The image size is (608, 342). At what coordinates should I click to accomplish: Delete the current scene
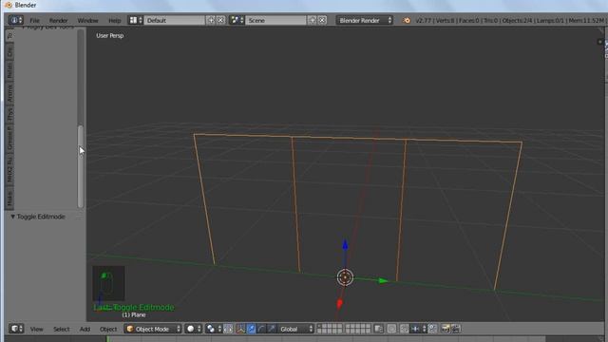click(322, 20)
